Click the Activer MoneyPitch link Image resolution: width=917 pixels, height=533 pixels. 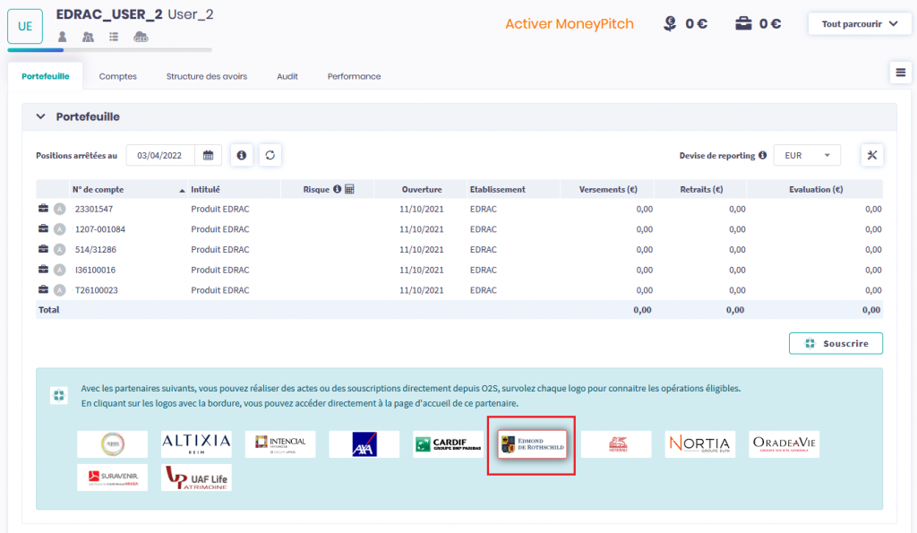(569, 24)
